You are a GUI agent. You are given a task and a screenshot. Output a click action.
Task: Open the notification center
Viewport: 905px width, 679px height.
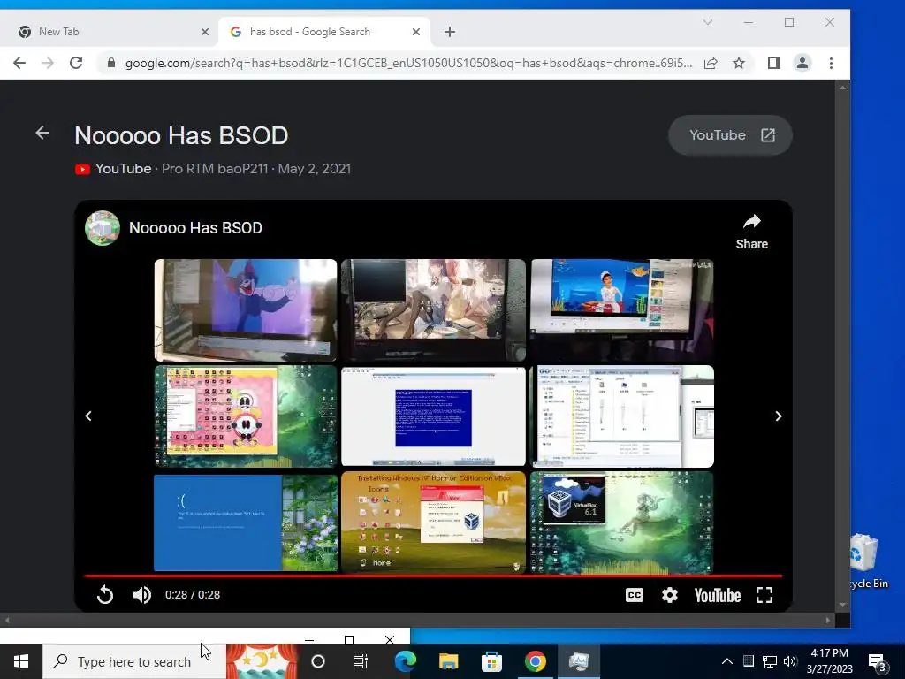[878, 661]
